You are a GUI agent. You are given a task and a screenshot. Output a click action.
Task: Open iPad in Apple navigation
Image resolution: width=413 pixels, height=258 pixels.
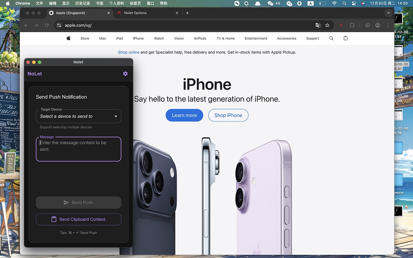pyautogui.click(x=119, y=38)
